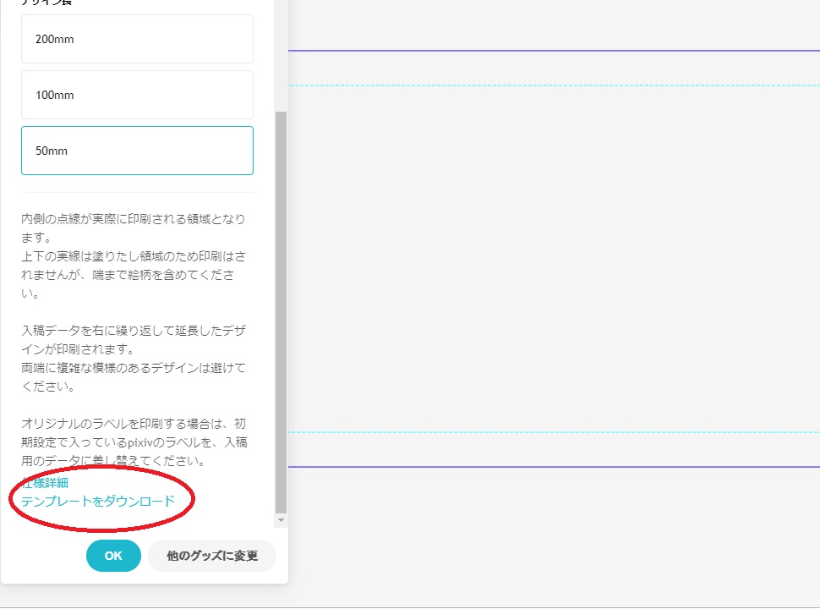Confirm with the teal OK button
The image size is (820, 609).
coord(113,556)
